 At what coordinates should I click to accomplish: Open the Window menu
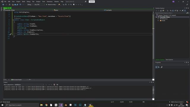(x=56, y=1)
